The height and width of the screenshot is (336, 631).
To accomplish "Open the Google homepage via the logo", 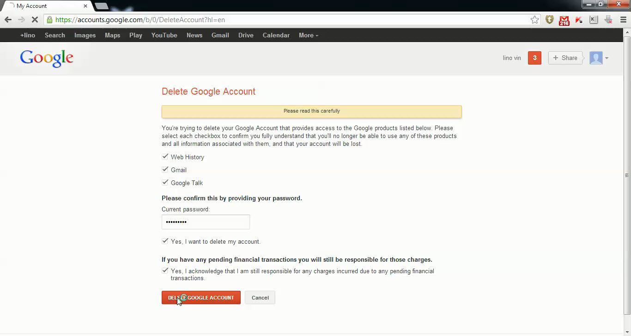I will pyautogui.click(x=46, y=58).
